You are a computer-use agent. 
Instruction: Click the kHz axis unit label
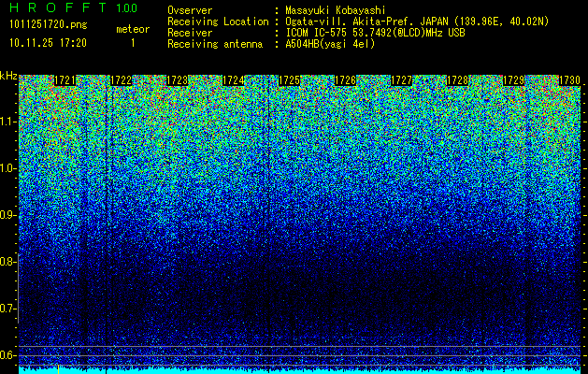pyautogui.click(x=8, y=76)
